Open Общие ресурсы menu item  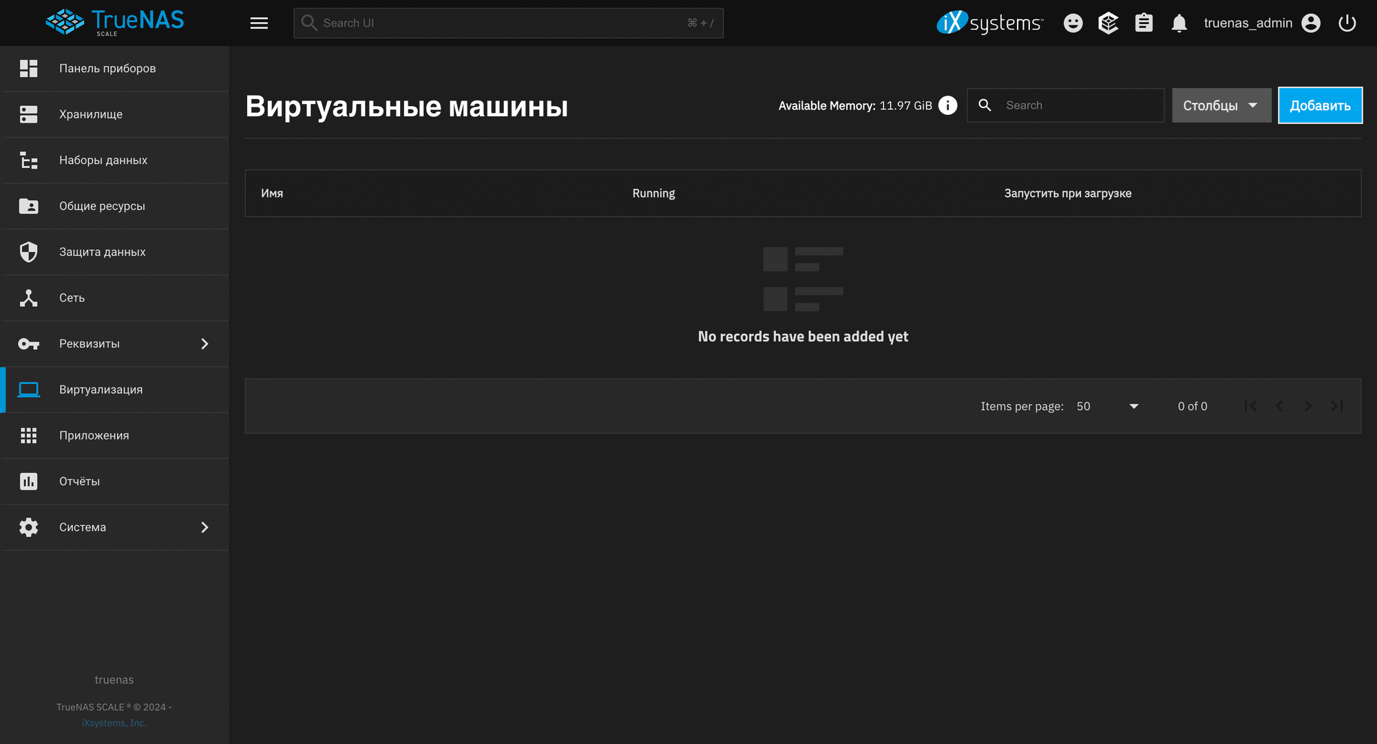click(115, 206)
